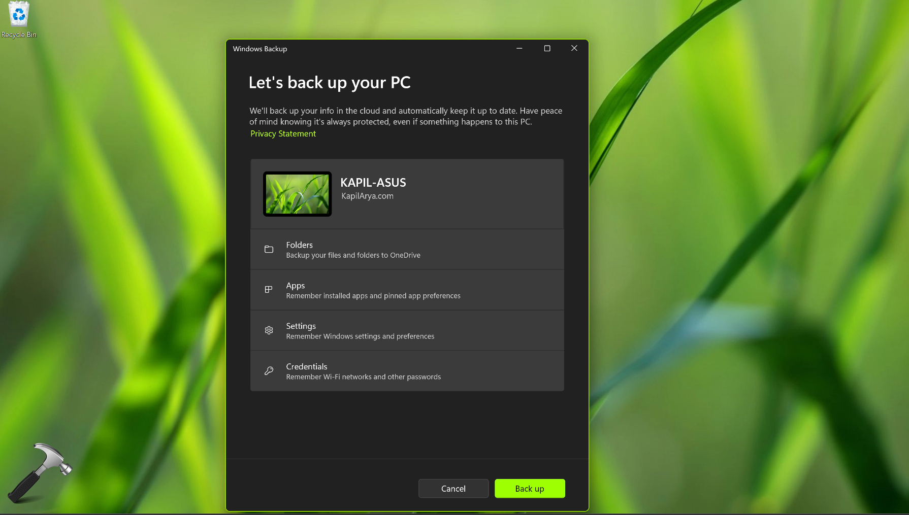
Task: Click the Apps grid icon
Action: click(x=269, y=290)
